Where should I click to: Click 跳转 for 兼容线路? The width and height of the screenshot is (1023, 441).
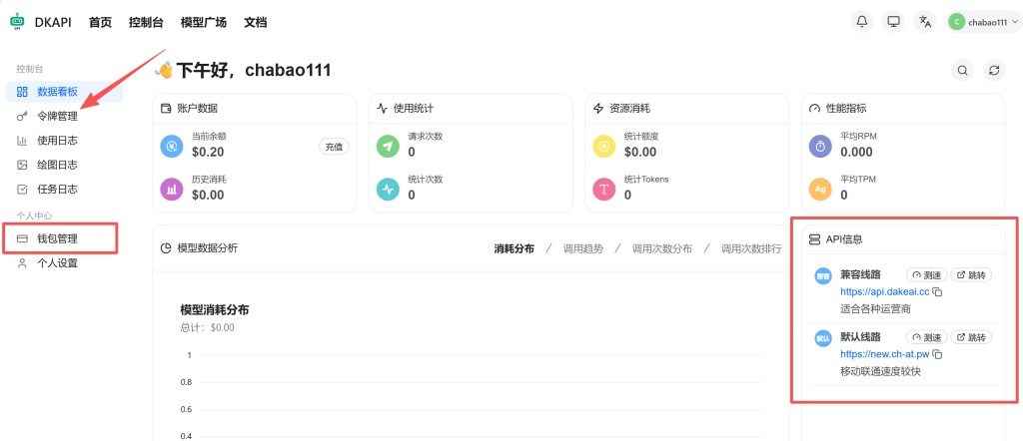971,275
